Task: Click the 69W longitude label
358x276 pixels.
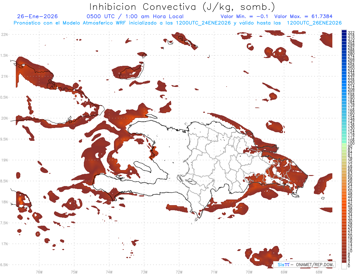Action: click(284, 272)
